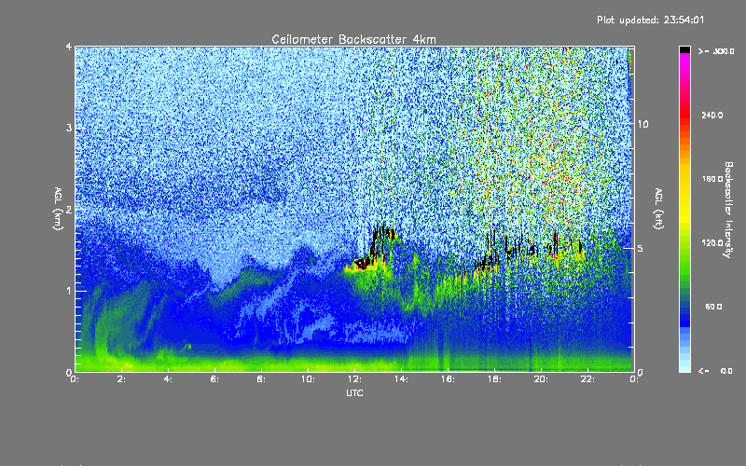This screenshot has height=466, width=746.
Task: Click the black top of the colorbar
Action: [684, 49]
